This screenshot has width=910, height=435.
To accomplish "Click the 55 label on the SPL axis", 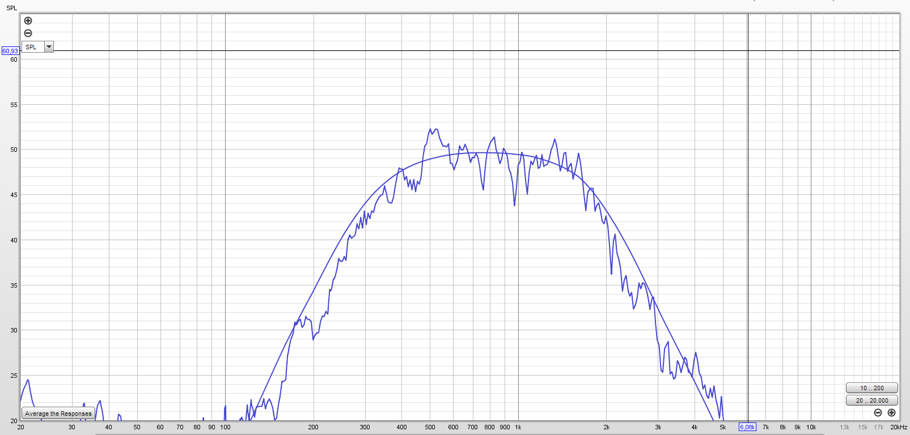I will coord(14,105).
